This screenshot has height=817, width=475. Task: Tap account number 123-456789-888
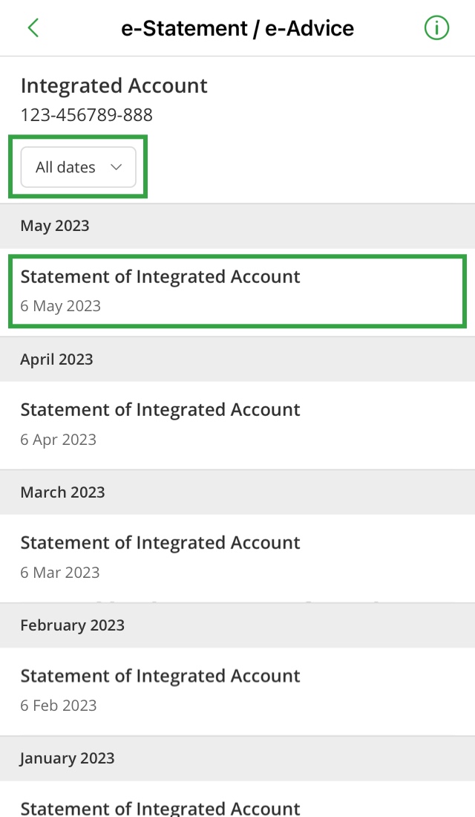pyautogui.click(x=86, y=115)
